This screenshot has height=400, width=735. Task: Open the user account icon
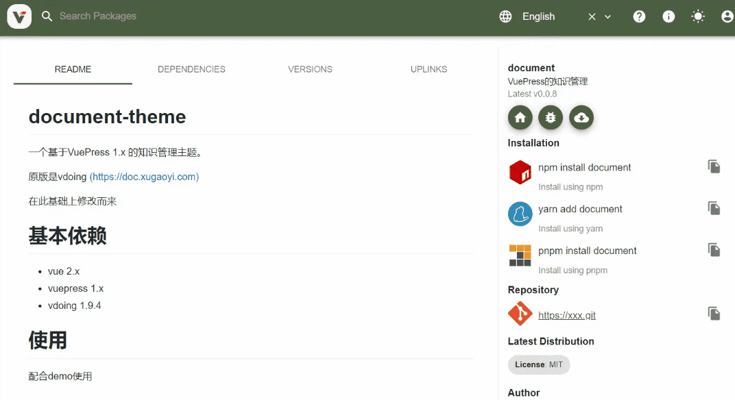(x=727, y=16)
